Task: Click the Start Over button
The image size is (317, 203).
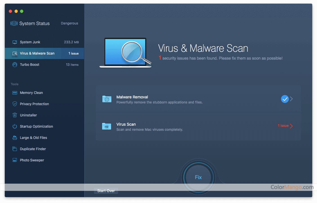Action: point(106,191)
